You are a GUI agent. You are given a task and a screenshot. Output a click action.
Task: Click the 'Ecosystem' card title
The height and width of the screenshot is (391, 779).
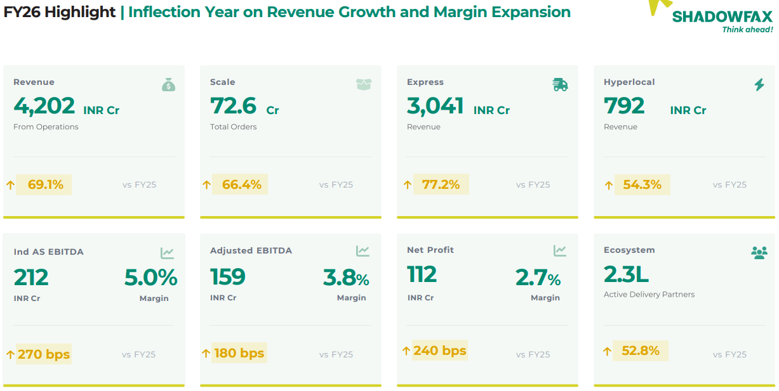click(629, 250)
